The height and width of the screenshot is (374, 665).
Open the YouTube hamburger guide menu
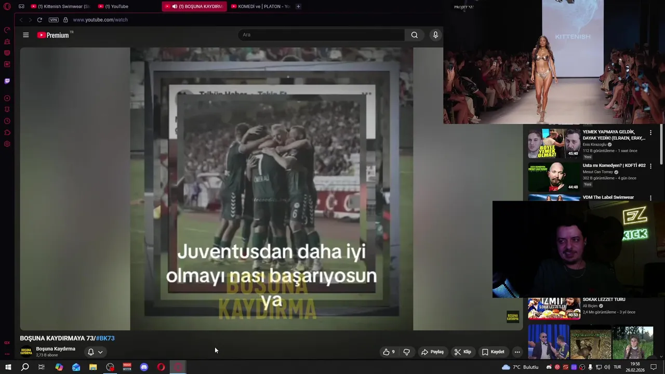[x=26, y=35]
